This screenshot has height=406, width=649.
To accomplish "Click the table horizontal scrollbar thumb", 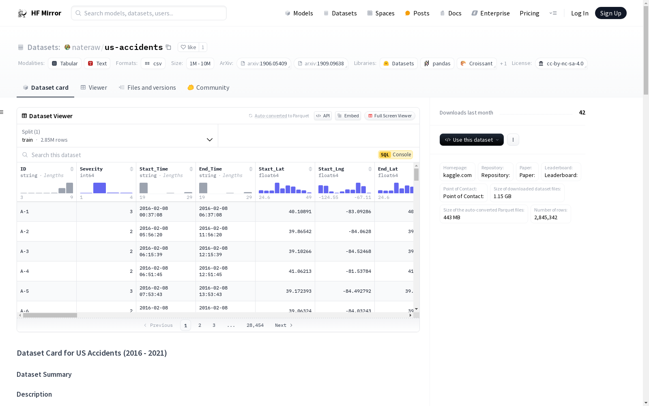I will coord(50,315).
